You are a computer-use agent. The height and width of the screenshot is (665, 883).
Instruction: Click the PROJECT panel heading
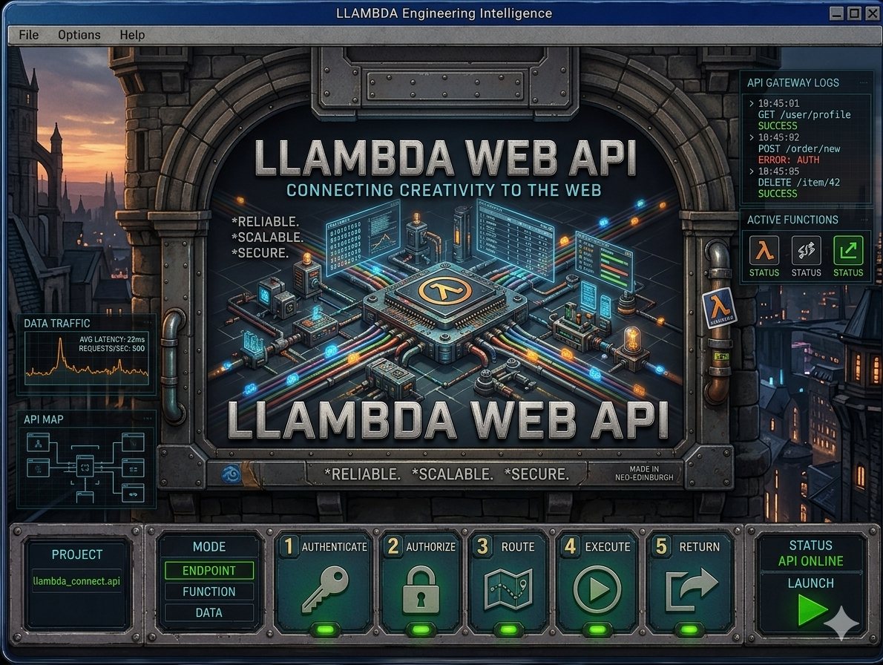pos(77,554)
